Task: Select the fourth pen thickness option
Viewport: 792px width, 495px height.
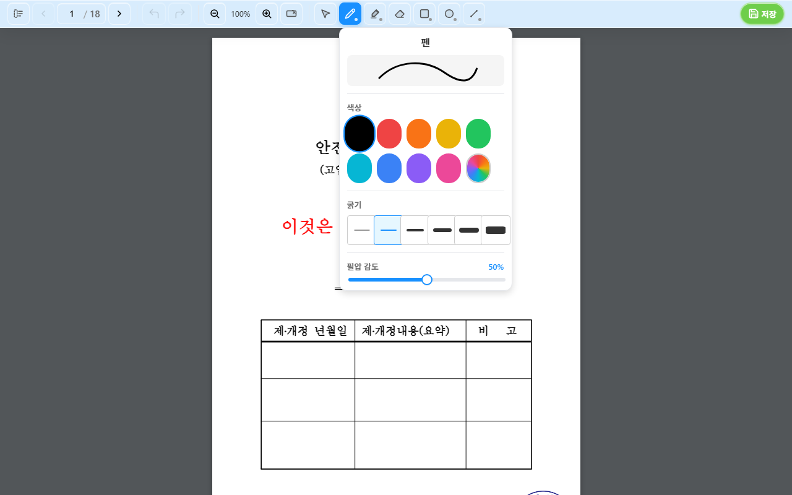Action: (442, 230)
